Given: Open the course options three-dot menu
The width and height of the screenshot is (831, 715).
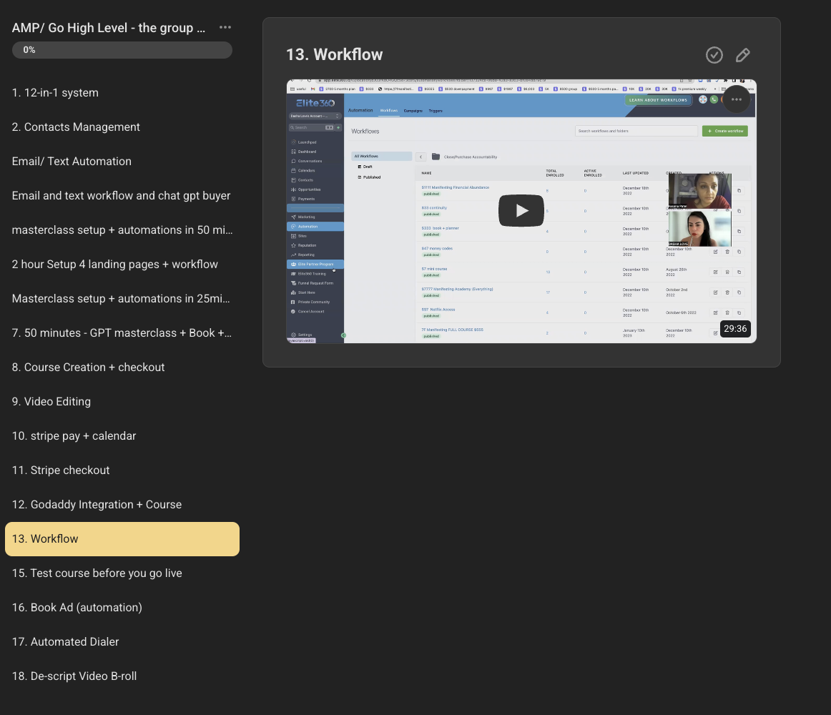Looking at the screenshot, I should (x=225, y=28).
